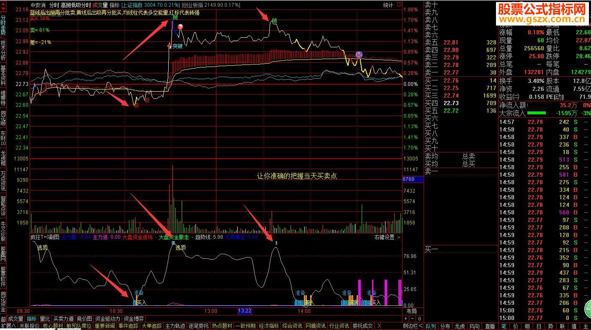Open the 一致预期 tab
Screen dimensions: 591x330
pos(246,326)
